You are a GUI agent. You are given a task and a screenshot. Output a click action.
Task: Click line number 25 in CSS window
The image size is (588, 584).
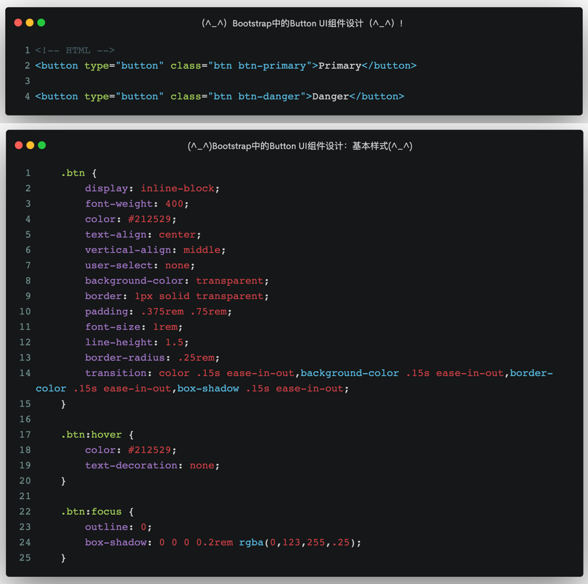[x=25, y=558]
